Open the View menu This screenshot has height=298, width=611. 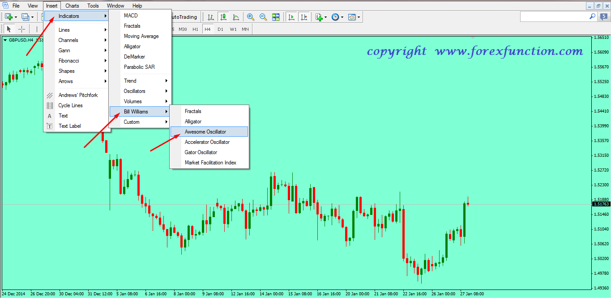[33, 6]
